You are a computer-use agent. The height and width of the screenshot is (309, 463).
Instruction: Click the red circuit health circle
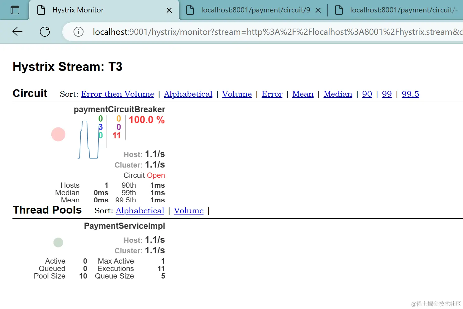point(58,134)
